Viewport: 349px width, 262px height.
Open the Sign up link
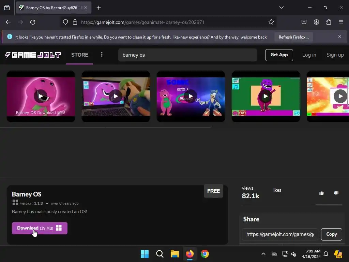coord(335,55)
